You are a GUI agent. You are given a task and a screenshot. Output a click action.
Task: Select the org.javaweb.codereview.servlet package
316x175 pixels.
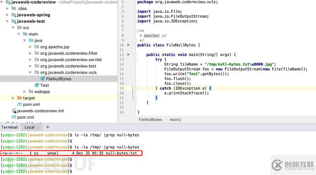click(x=71, y=60)
